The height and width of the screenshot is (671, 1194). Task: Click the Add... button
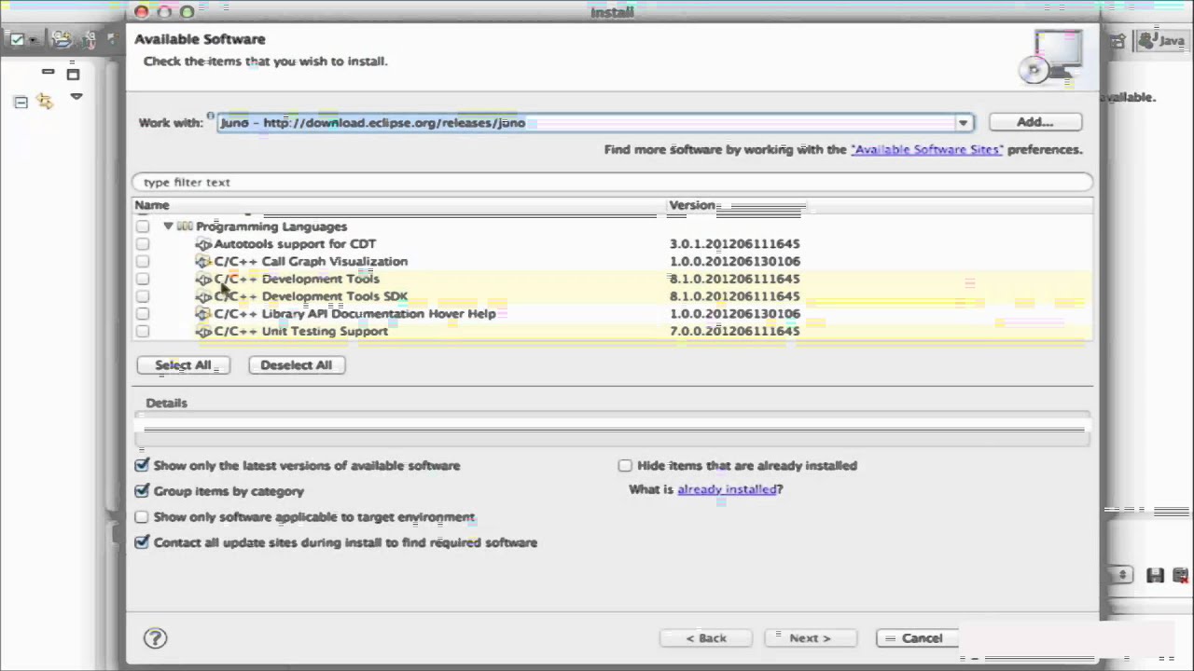click(1035, 122)
